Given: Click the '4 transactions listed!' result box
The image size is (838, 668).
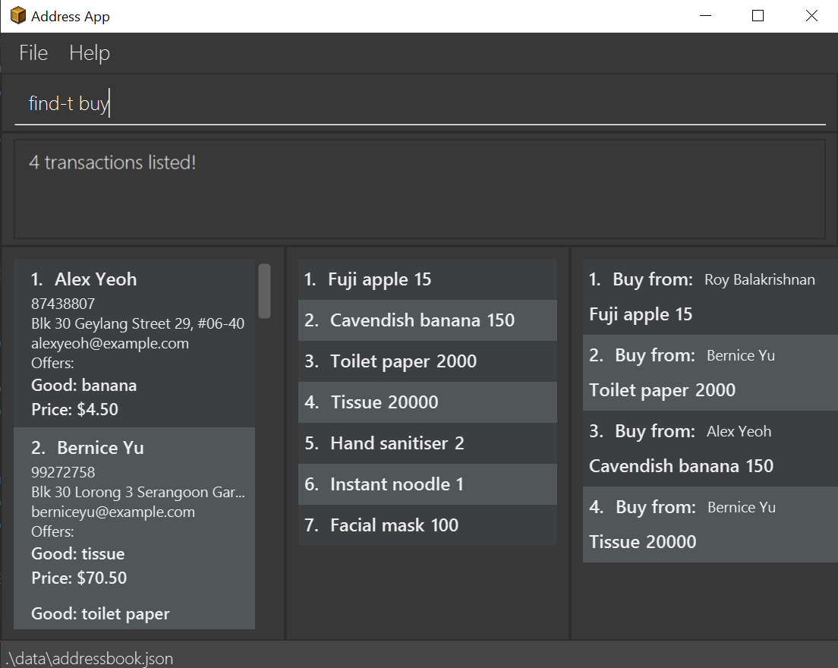Looking at the screenshot, I should point(420,189).
